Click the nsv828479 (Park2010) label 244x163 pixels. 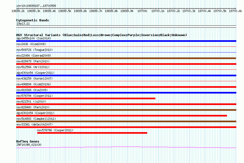[33, 61]
